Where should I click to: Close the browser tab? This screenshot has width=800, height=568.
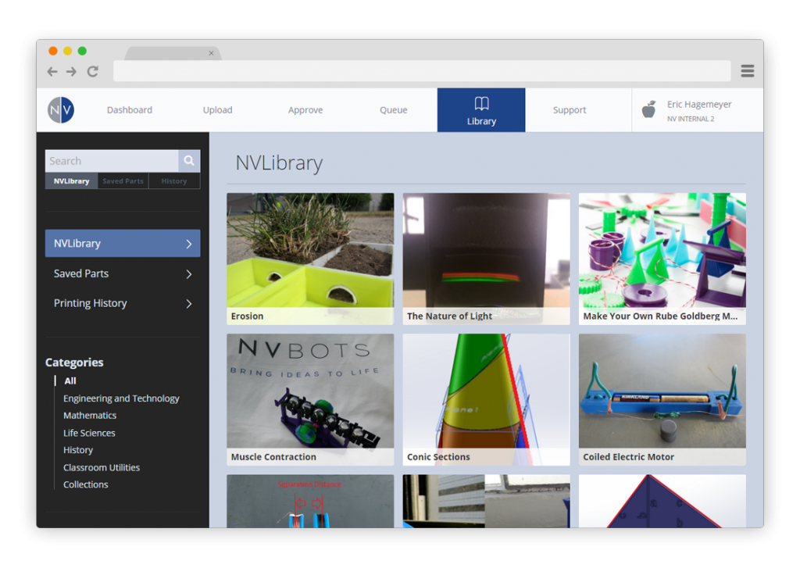coord(211,53)
